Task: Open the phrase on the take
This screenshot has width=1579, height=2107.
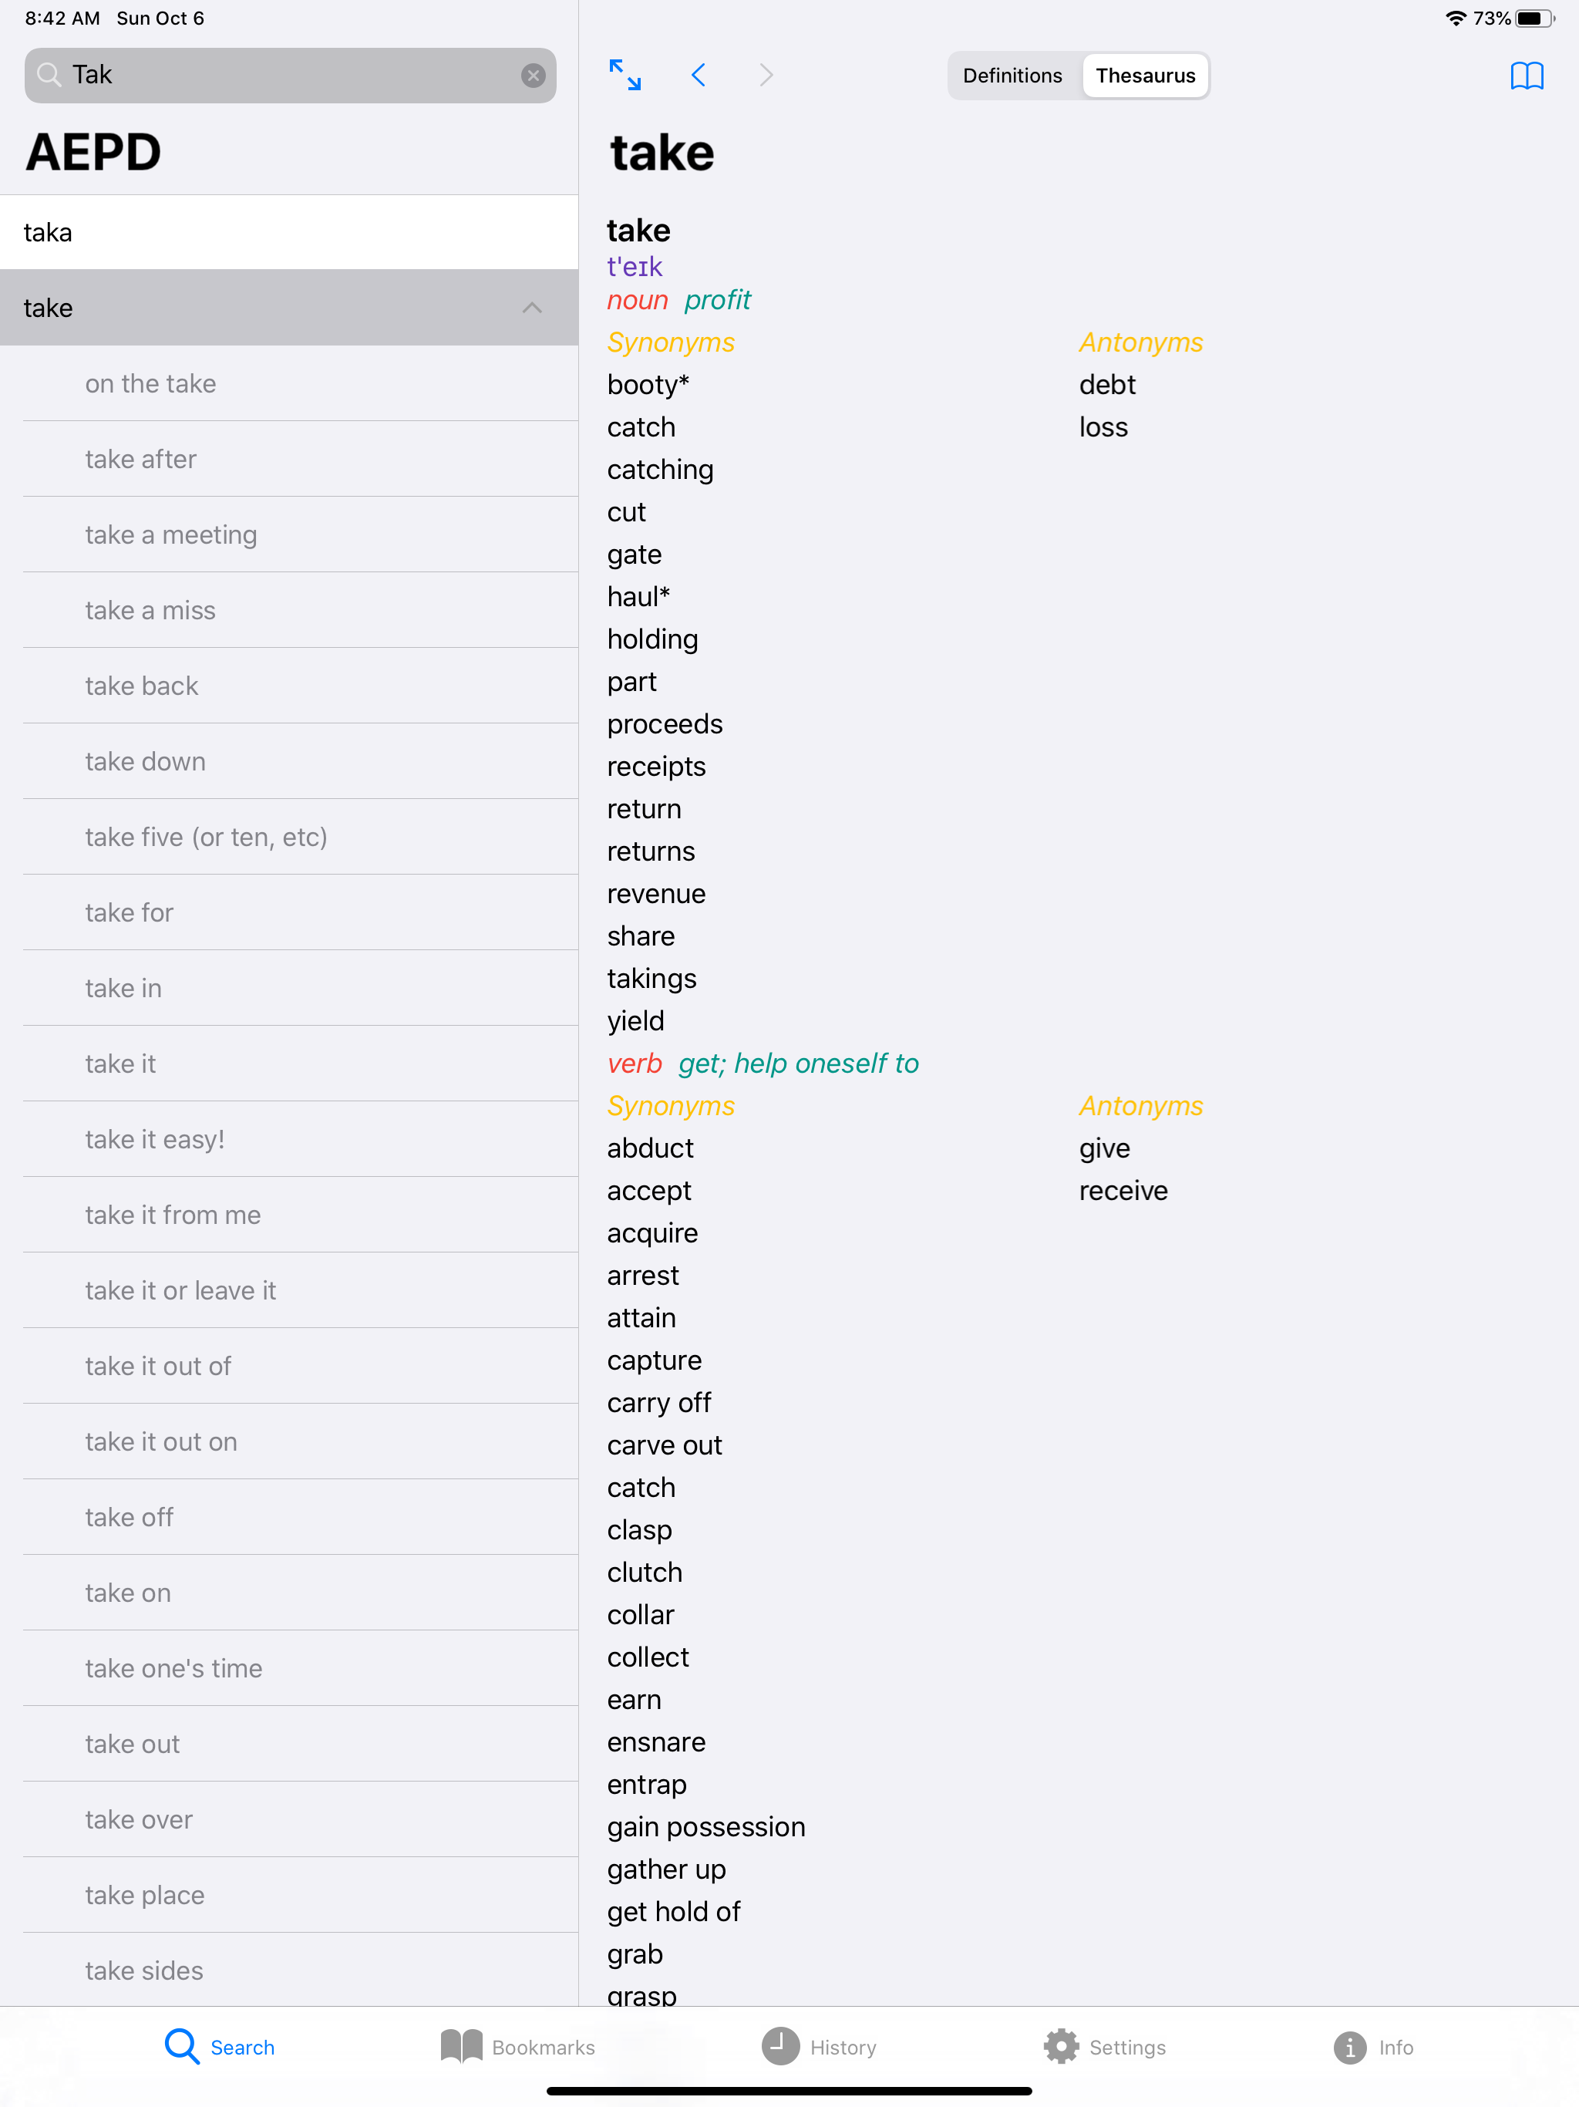Action: pos(301,384)
